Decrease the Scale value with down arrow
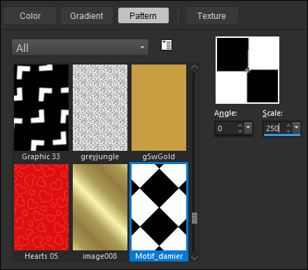The image size is (308, 270). pyautogui.click(x=288, y=131)
